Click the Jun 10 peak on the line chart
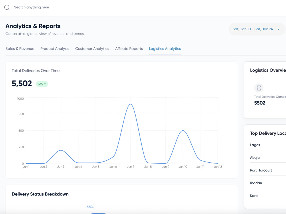This screenshot has height=214, width=286. [183, 131]
